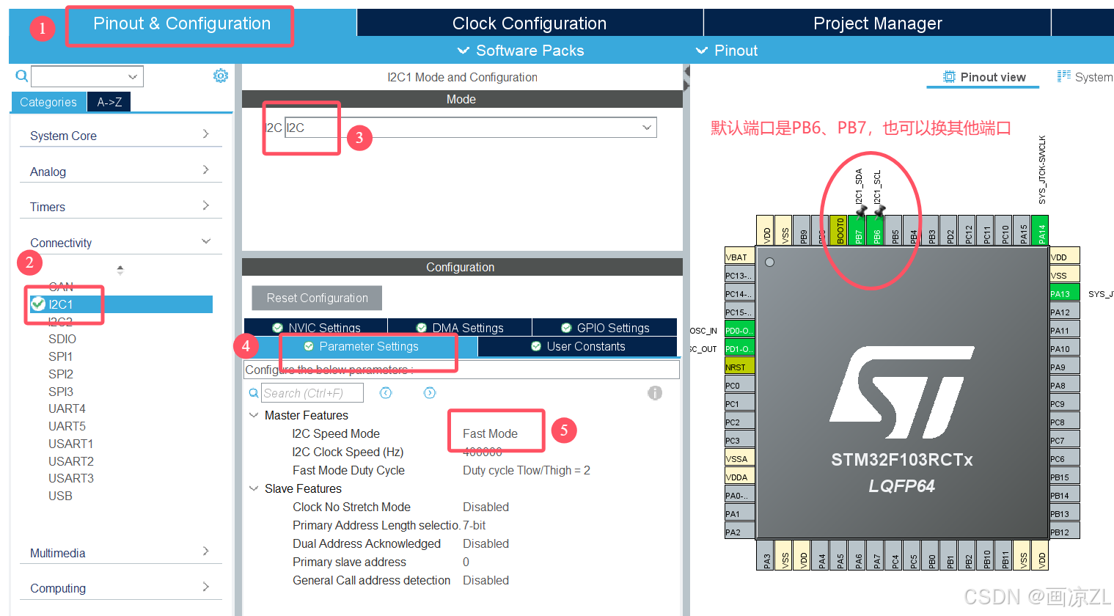Click the panel collapse handle beside Mode header

point(686,78)
